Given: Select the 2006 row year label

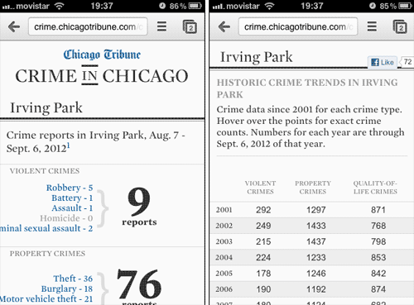Looking at the screenshot, I should click(x=224, y=289).
